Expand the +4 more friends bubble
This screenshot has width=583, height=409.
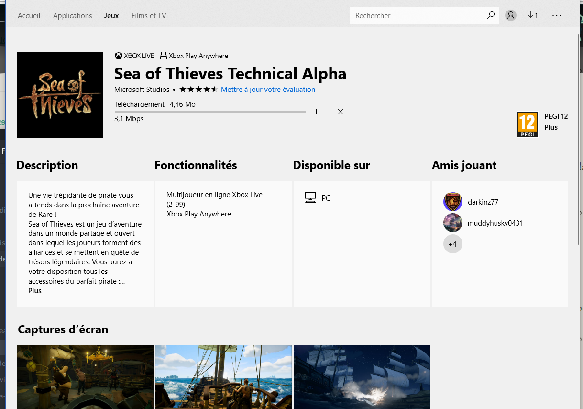452,244
